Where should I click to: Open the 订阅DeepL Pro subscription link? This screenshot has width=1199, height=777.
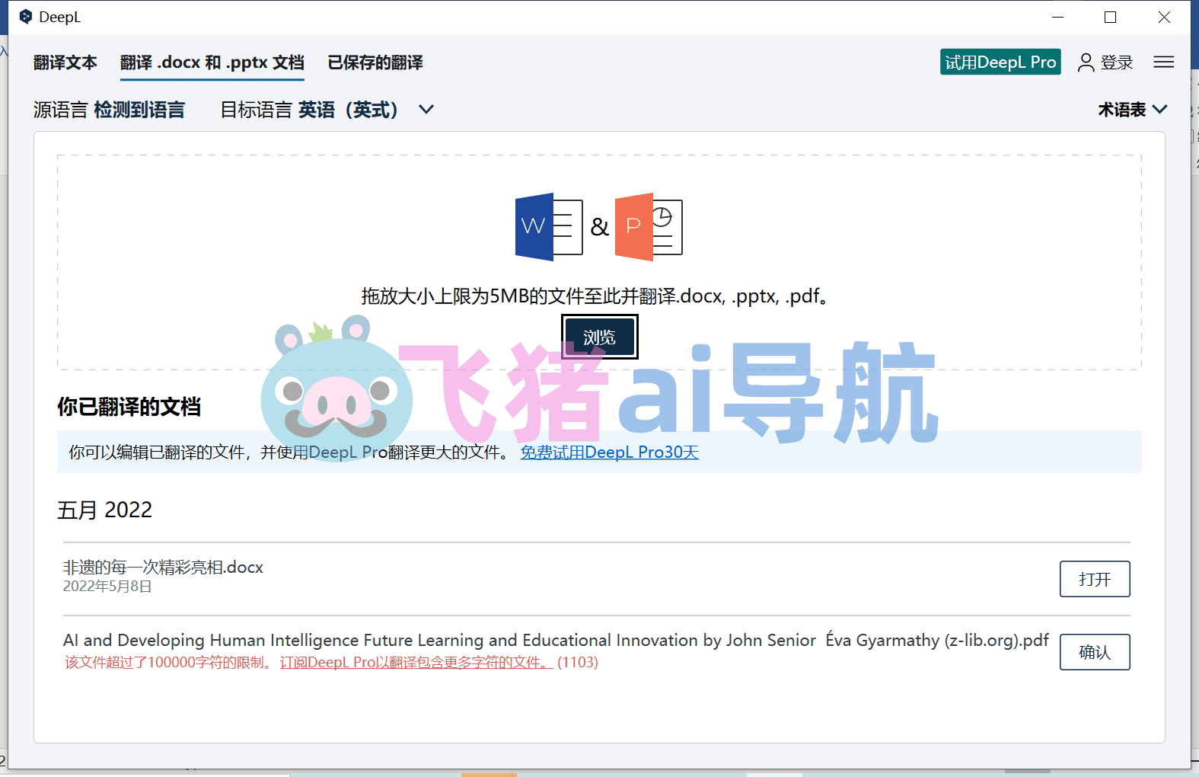point(416,662)
